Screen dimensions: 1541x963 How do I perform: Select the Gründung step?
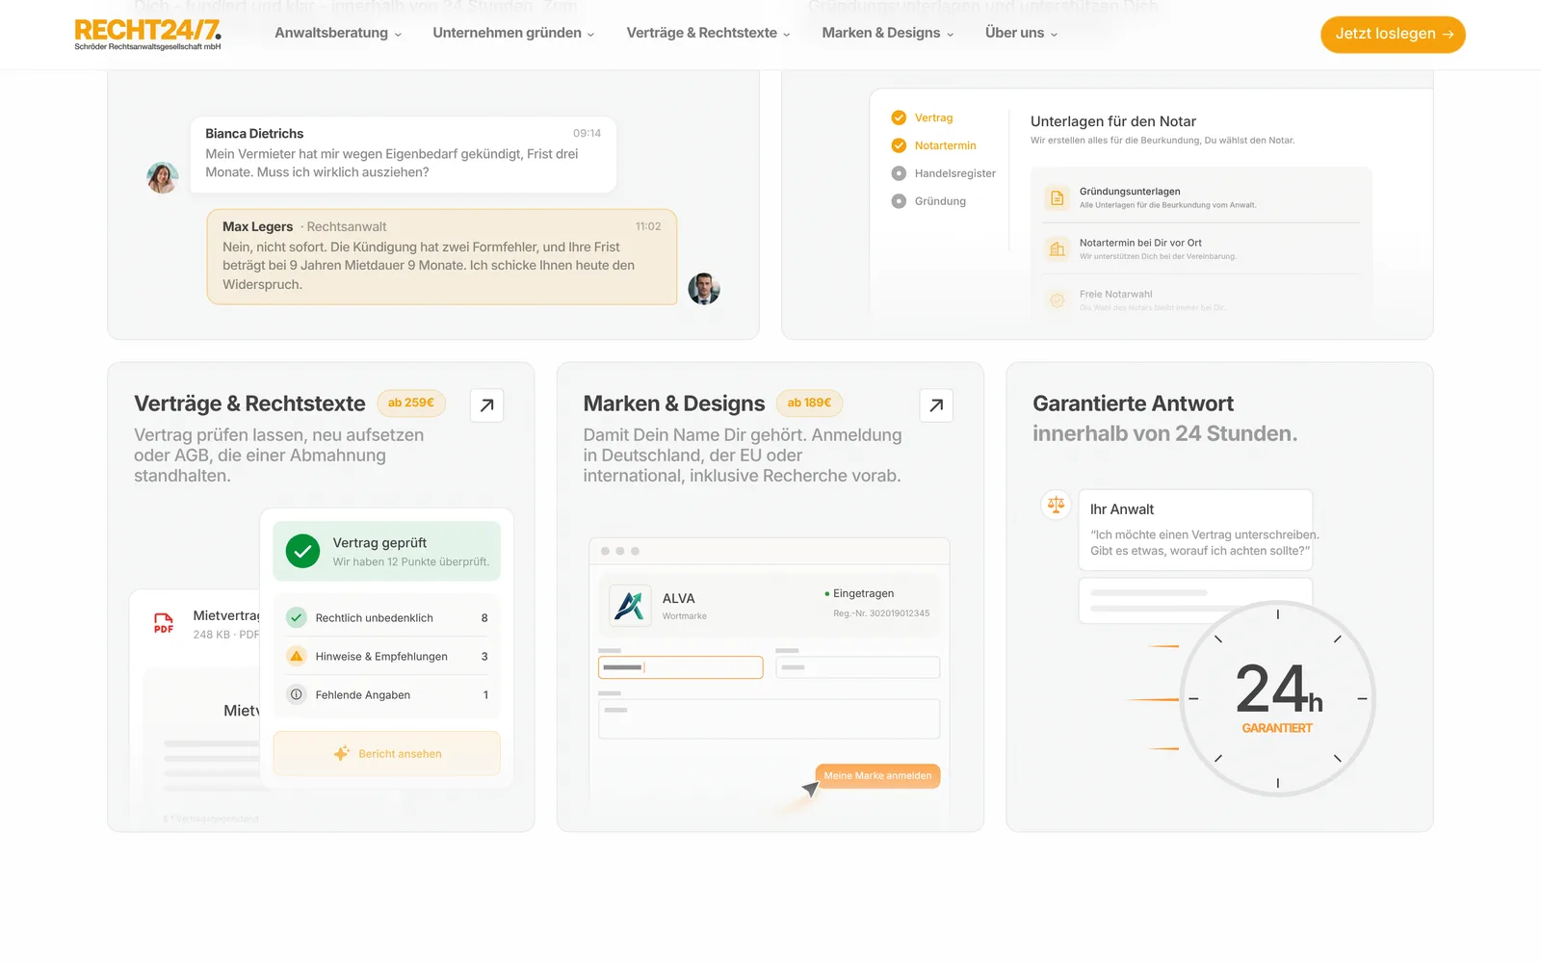click(928, 201)
